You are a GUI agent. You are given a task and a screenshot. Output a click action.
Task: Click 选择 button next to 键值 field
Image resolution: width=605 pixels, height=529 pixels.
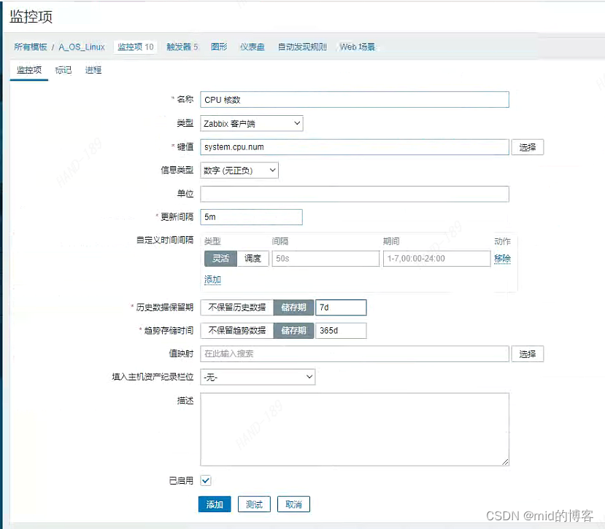click(528, 147)
